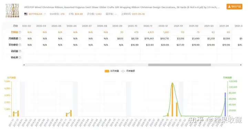
Task: Click the blue bar at chart's right end
Action: point(225,104)
